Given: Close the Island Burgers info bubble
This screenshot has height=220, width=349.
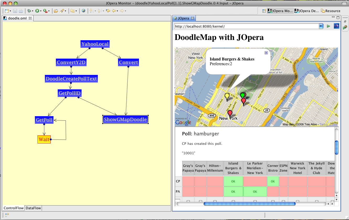Looking at the screenshot, I should point(266,53).
